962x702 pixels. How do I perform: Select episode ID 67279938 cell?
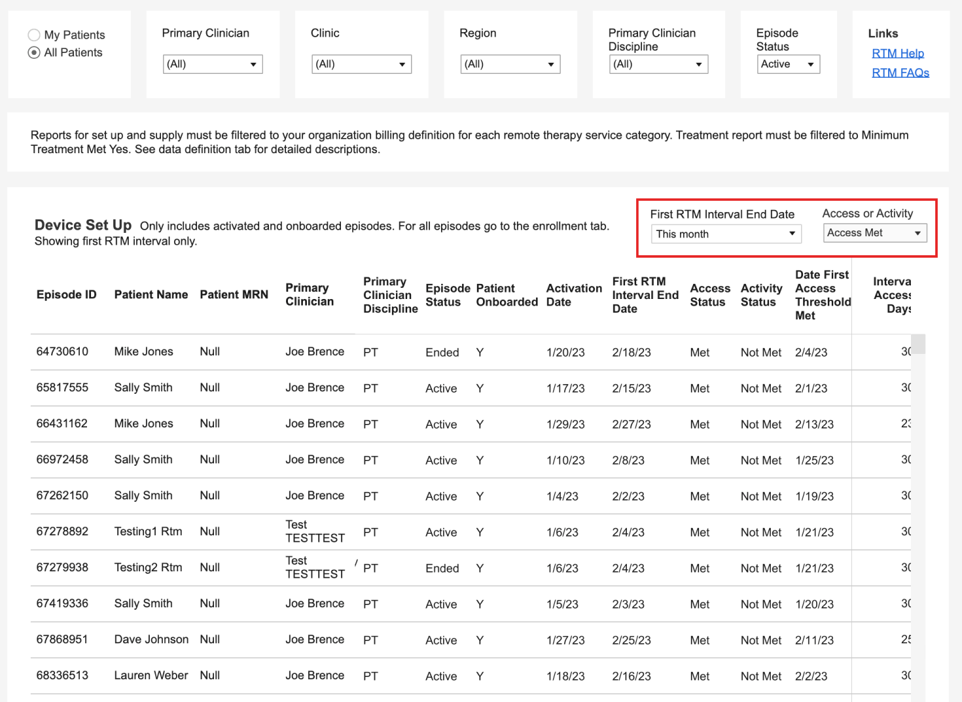click(62, 568)
